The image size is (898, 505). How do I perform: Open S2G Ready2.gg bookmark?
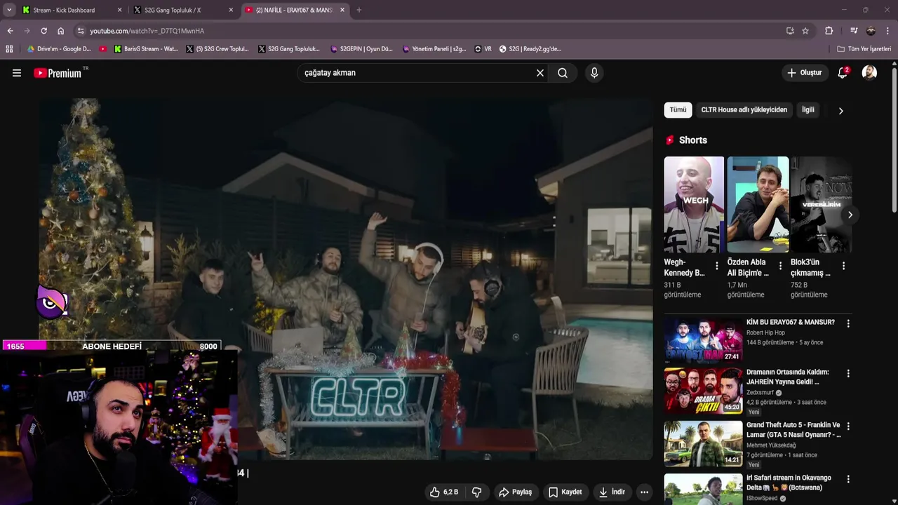click(x=530, y=49)
